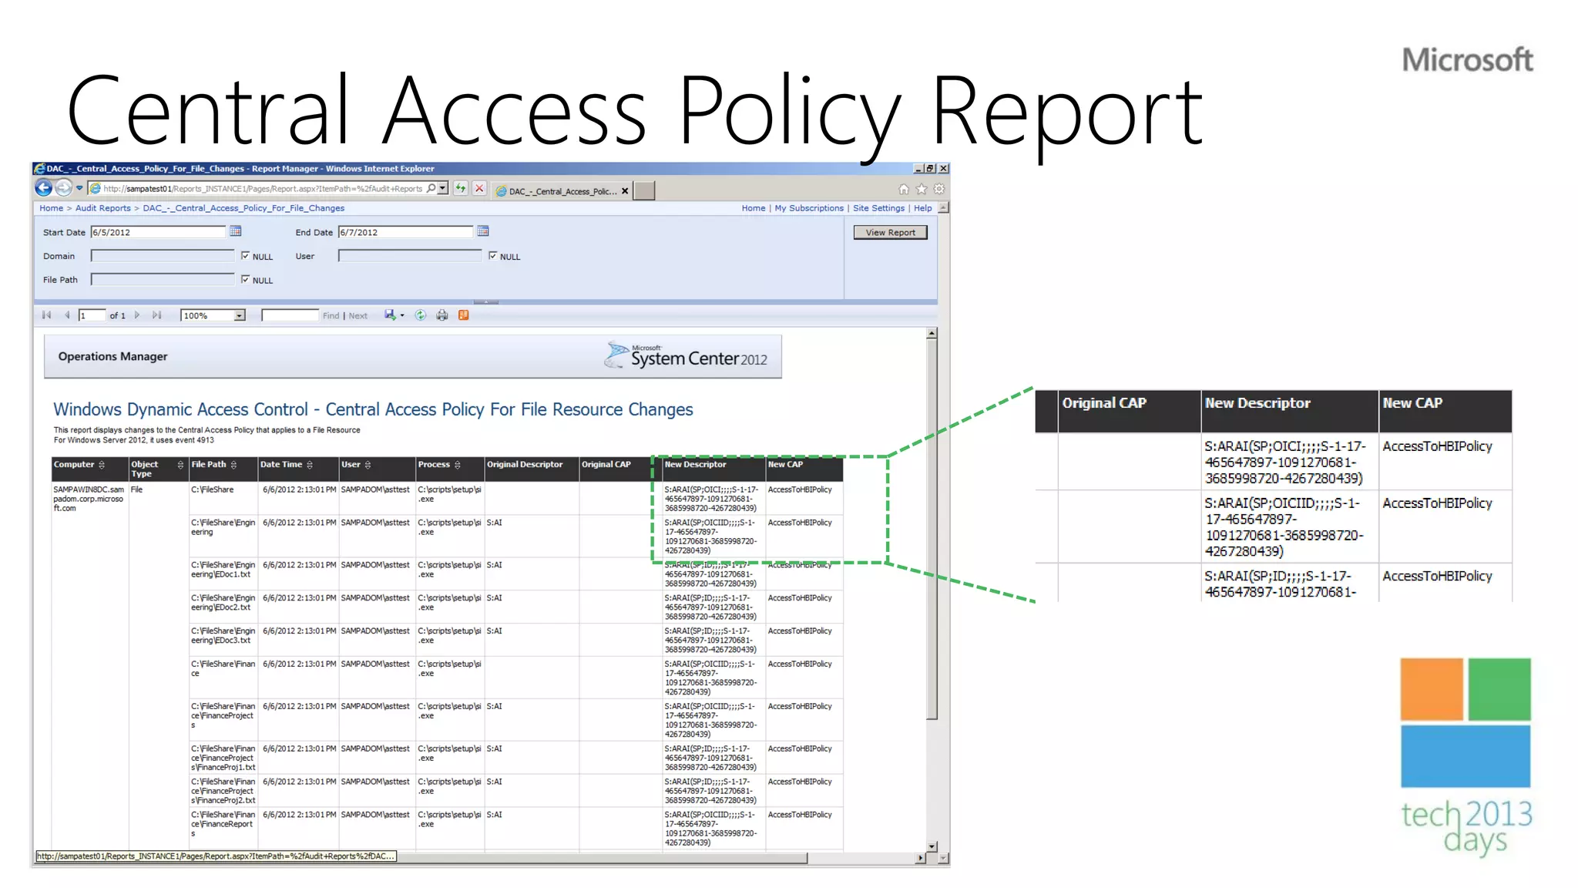Sort by the User column arrows
The image size is (1578, 888).
tap(368, 465)
